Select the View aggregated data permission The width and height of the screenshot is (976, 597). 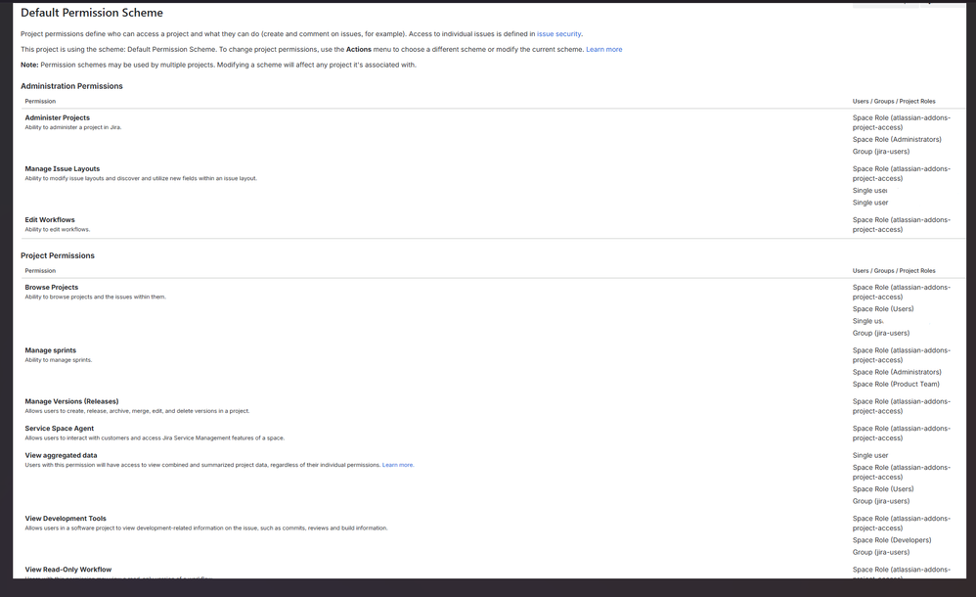(x=63, y=454)
